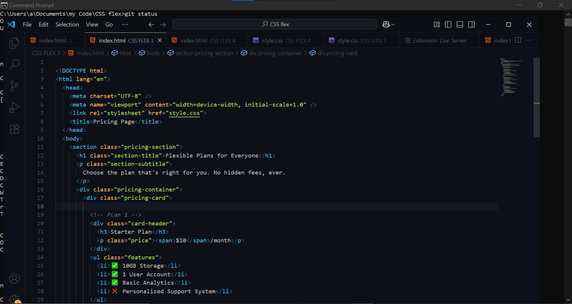Click the VS Code logo icon
The height and width of the screenshot is (304, 572).
12,24
